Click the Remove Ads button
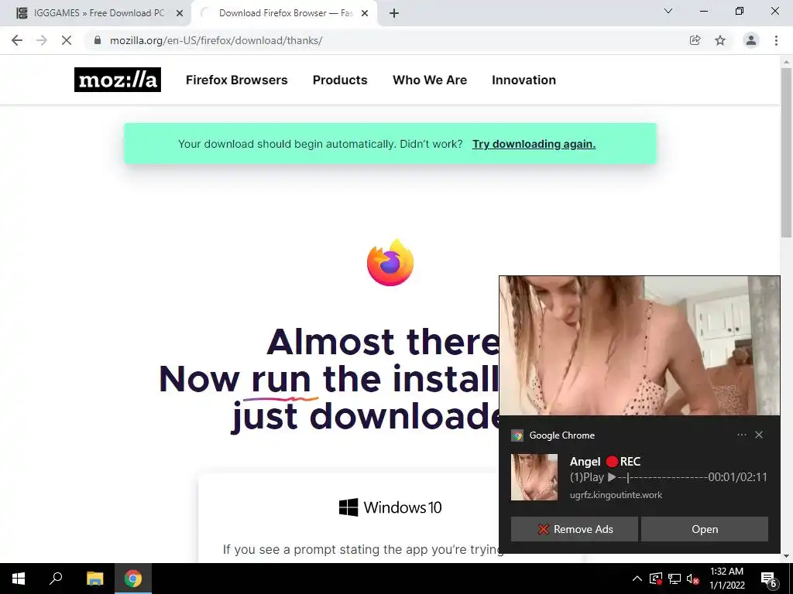 pyautogui.click(x=575, y=529)
